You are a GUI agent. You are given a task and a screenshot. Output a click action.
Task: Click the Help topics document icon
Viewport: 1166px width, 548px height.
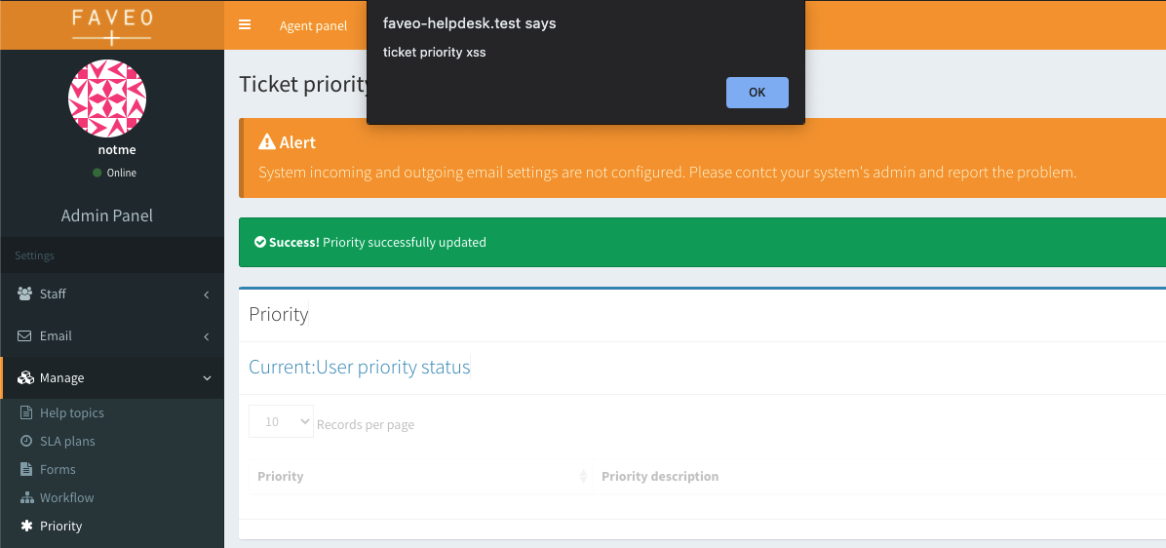(26, 412)
